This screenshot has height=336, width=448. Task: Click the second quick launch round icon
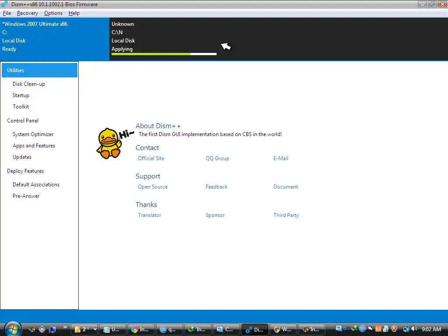42,329
